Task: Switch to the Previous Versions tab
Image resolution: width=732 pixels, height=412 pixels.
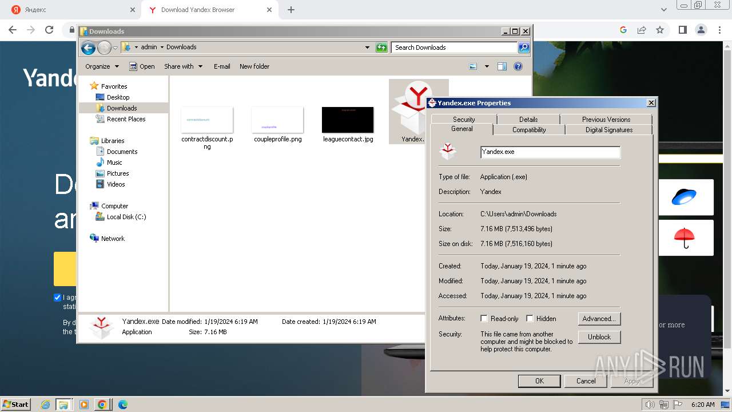Action: click(606, 119)
